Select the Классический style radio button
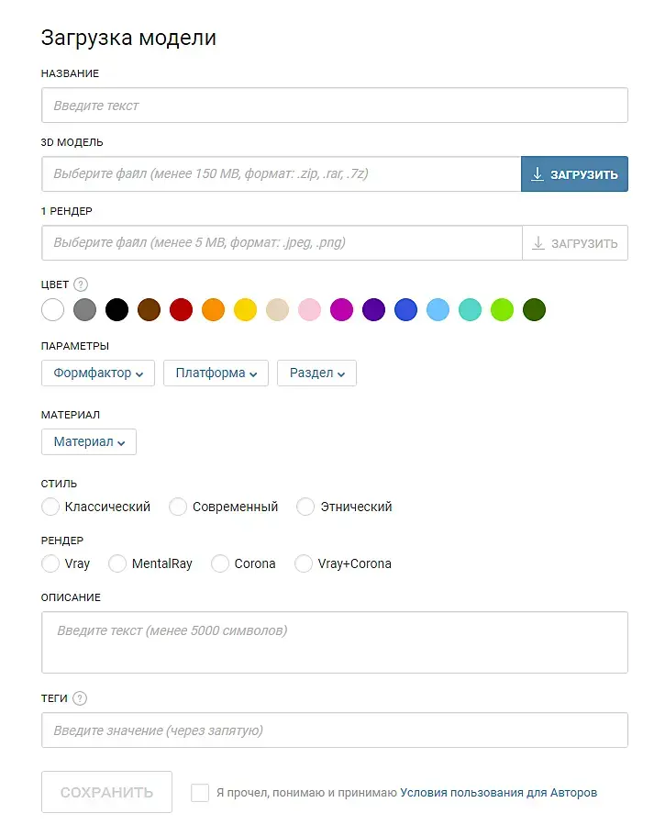Image resolution: width=654 pixels, height=836 pixels. point(51,507)
